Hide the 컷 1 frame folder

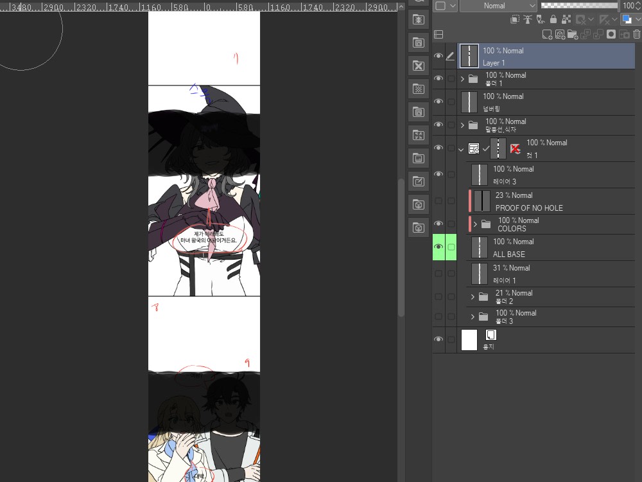(x=438, y=148)
